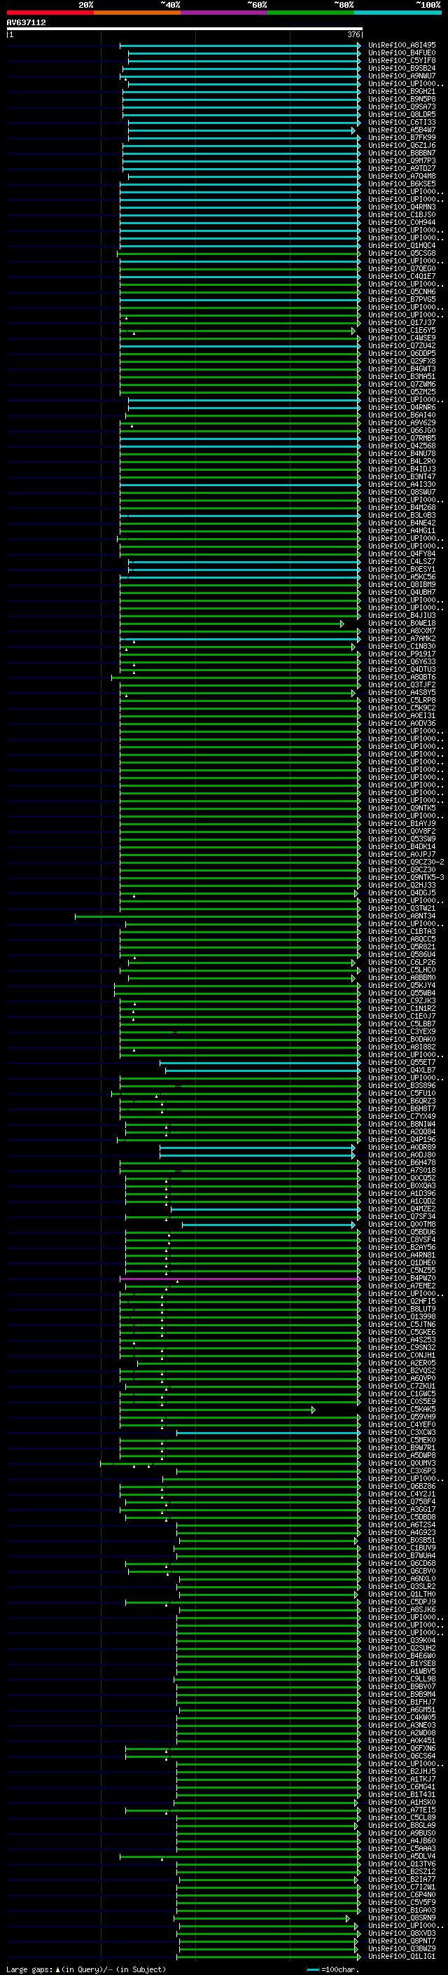Select hit label UniRef100_Q5R821
Image resolution: width=448 pixels, height=1975 pixels.
pyautogui.click(x=402, y=946)
